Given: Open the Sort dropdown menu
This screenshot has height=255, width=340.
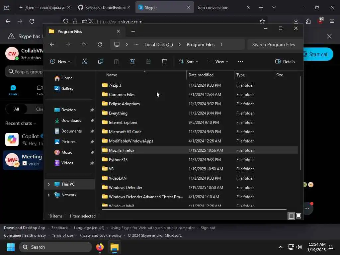Looking at the screenshot, I should click(188, 61).
